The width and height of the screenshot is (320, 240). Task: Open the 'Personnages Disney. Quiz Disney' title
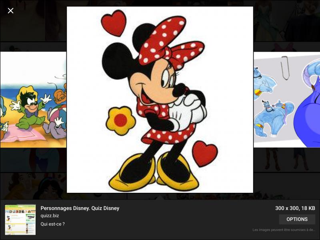pos(80,208)
